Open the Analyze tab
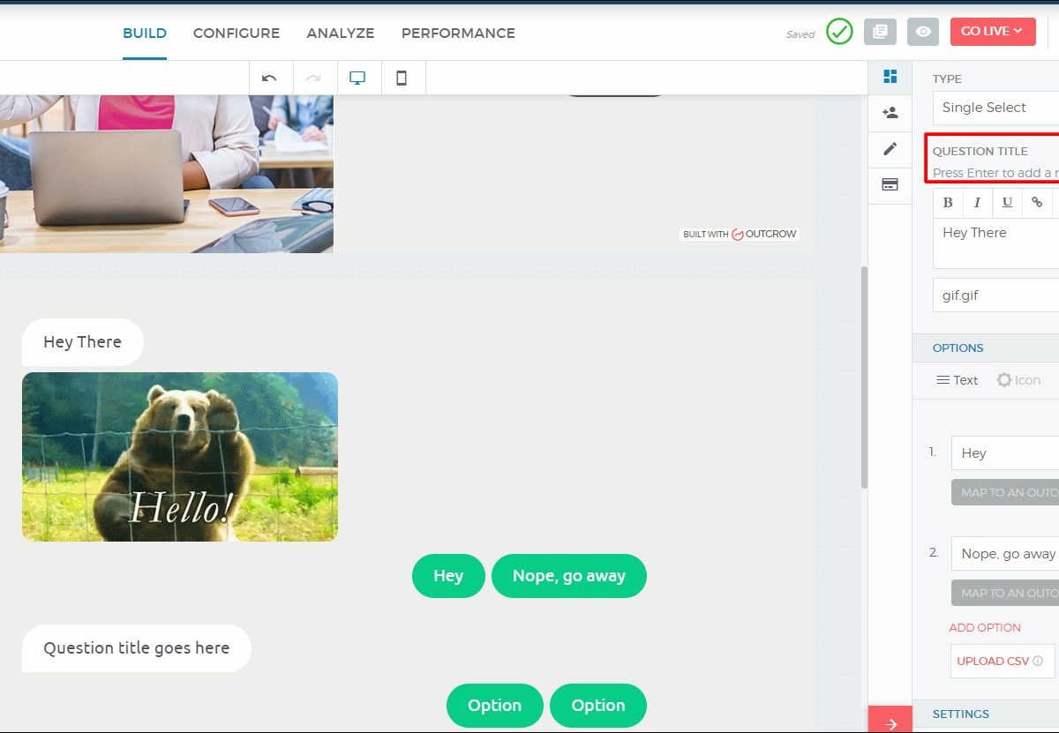 tap(341, 34)
